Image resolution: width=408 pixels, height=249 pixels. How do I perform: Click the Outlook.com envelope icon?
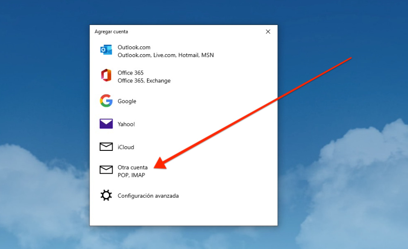(x=106, y=50)
